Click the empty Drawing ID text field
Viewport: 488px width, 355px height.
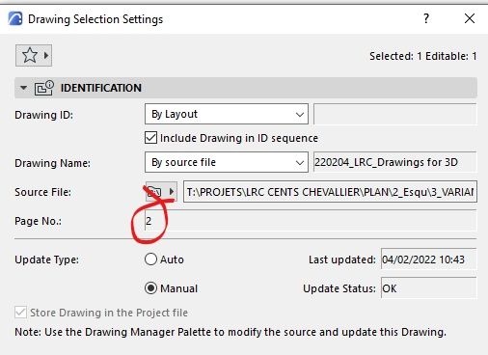point(394,114)
